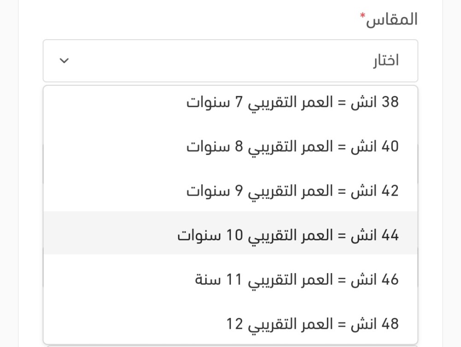The height and width of the screenshot is (347, 461).
Task: Choose the 40 انش size option
Action: 292,147
